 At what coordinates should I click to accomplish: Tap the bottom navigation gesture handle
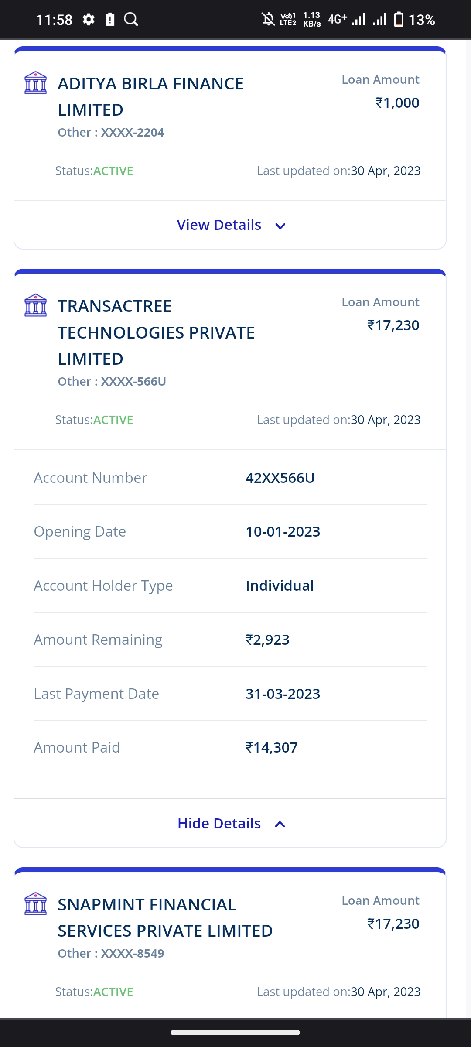pyautogui.click(x=235, y=1032)
